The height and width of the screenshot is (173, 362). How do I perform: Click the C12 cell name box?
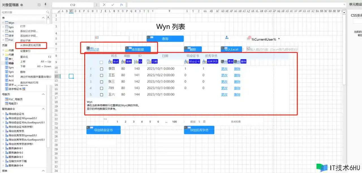coord(73,5)
